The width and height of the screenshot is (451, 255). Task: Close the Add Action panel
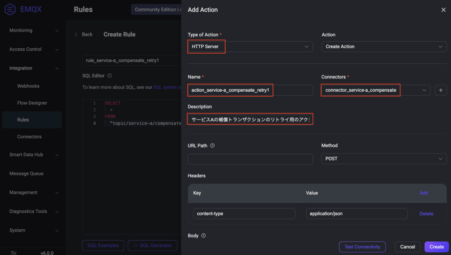(x=443, y=10)
